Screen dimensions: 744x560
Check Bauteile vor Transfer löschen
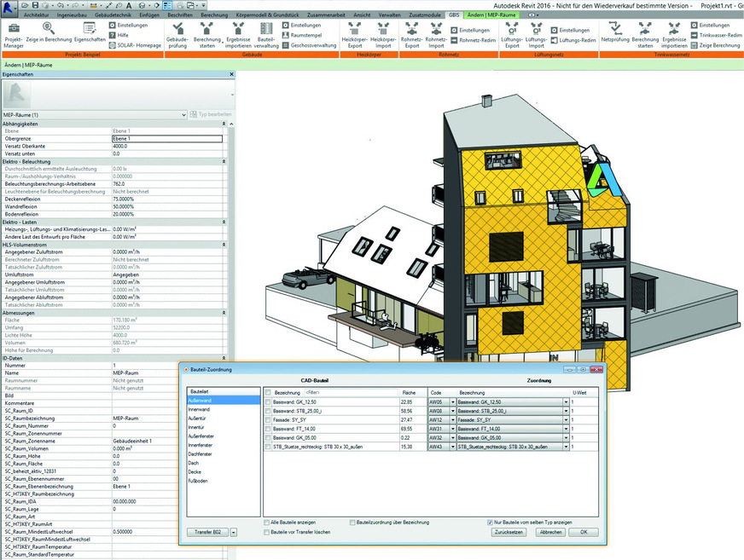click(266, 534)
